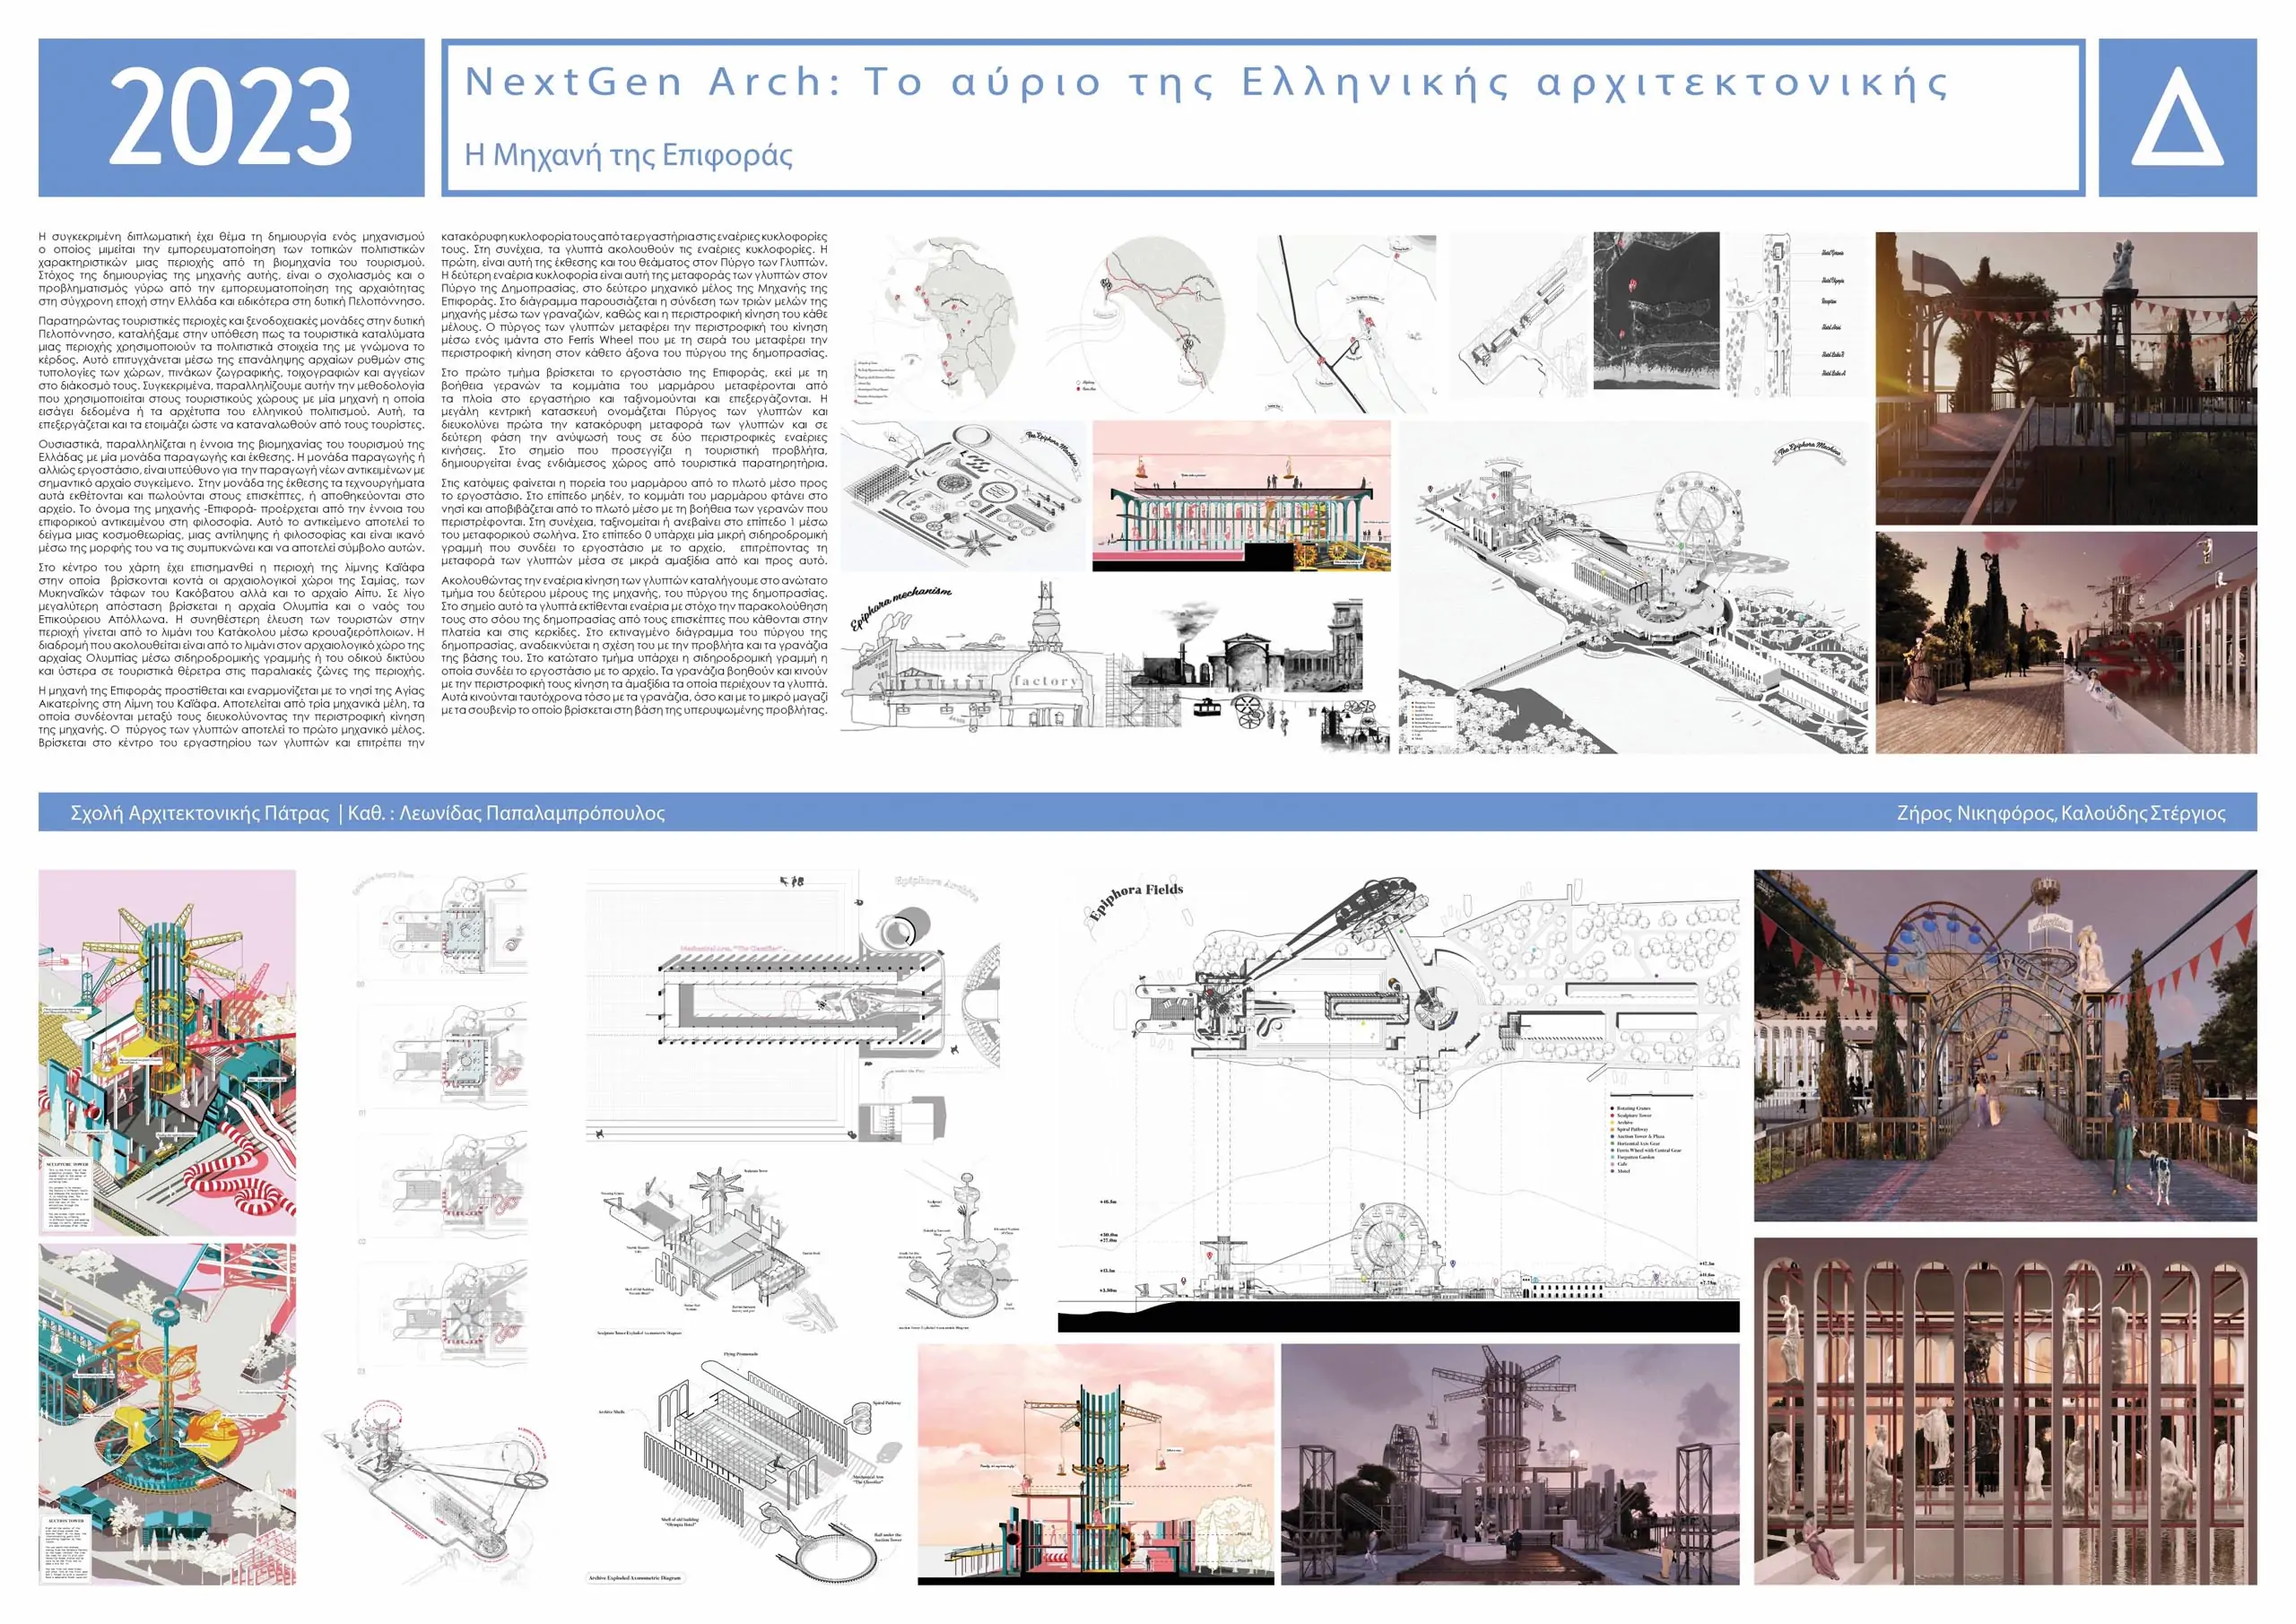2296x1624 pixels.
Task: Open the exploded machine parts drawing labeled 'The Epiphora Machine'
Action: [963, 494]
